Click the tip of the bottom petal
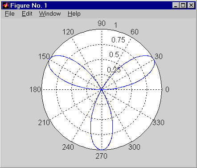This screenshot has width=197, height=168. (102, 149)
